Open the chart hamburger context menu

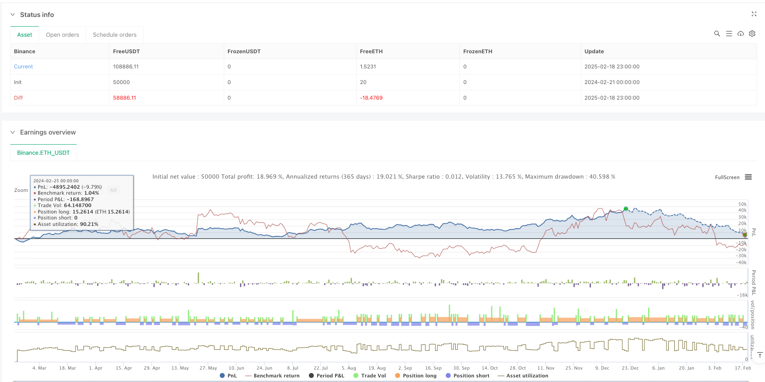pos(748,177)
